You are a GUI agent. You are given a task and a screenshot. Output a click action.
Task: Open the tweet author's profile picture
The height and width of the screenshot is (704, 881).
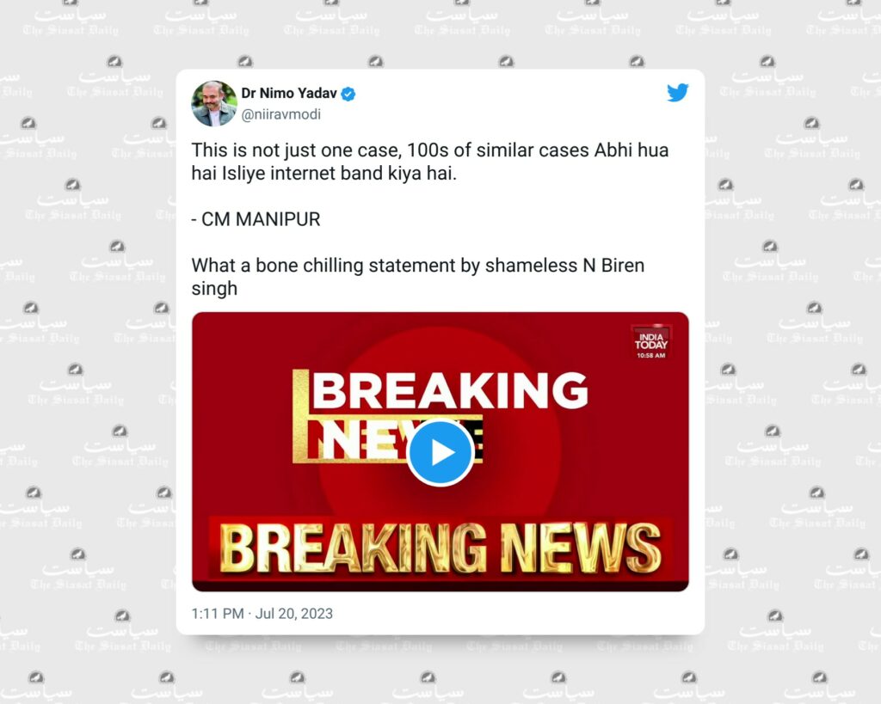[214, 103]
